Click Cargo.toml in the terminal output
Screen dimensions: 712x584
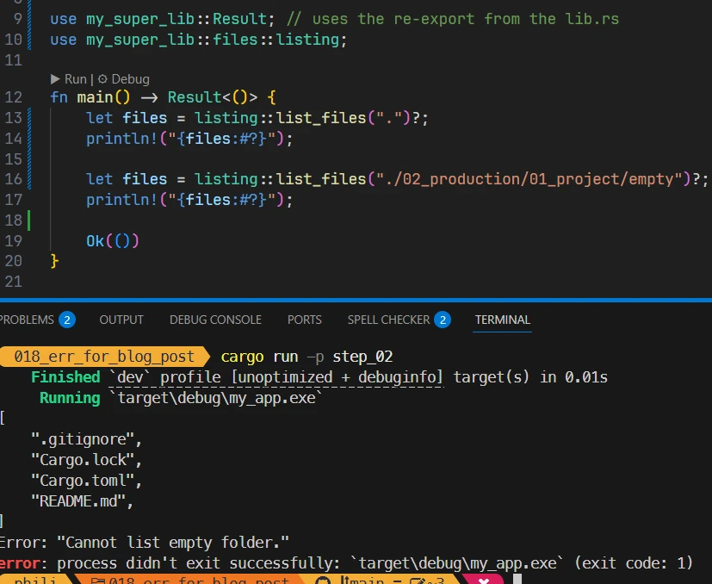click(86, 481)
